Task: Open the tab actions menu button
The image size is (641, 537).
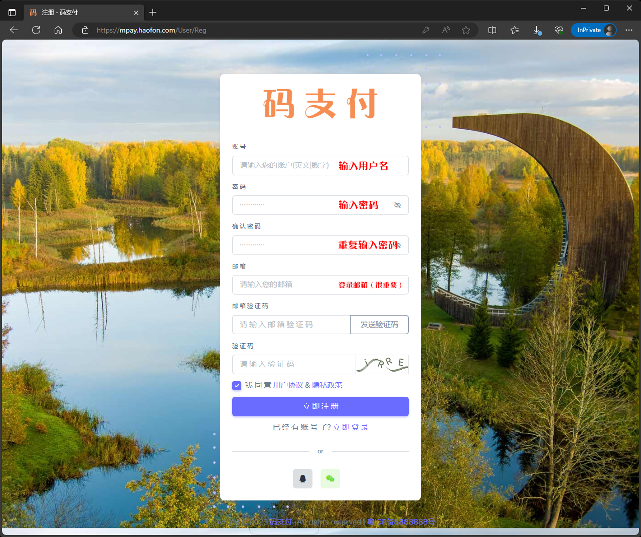Action: (x=12, y=13)
